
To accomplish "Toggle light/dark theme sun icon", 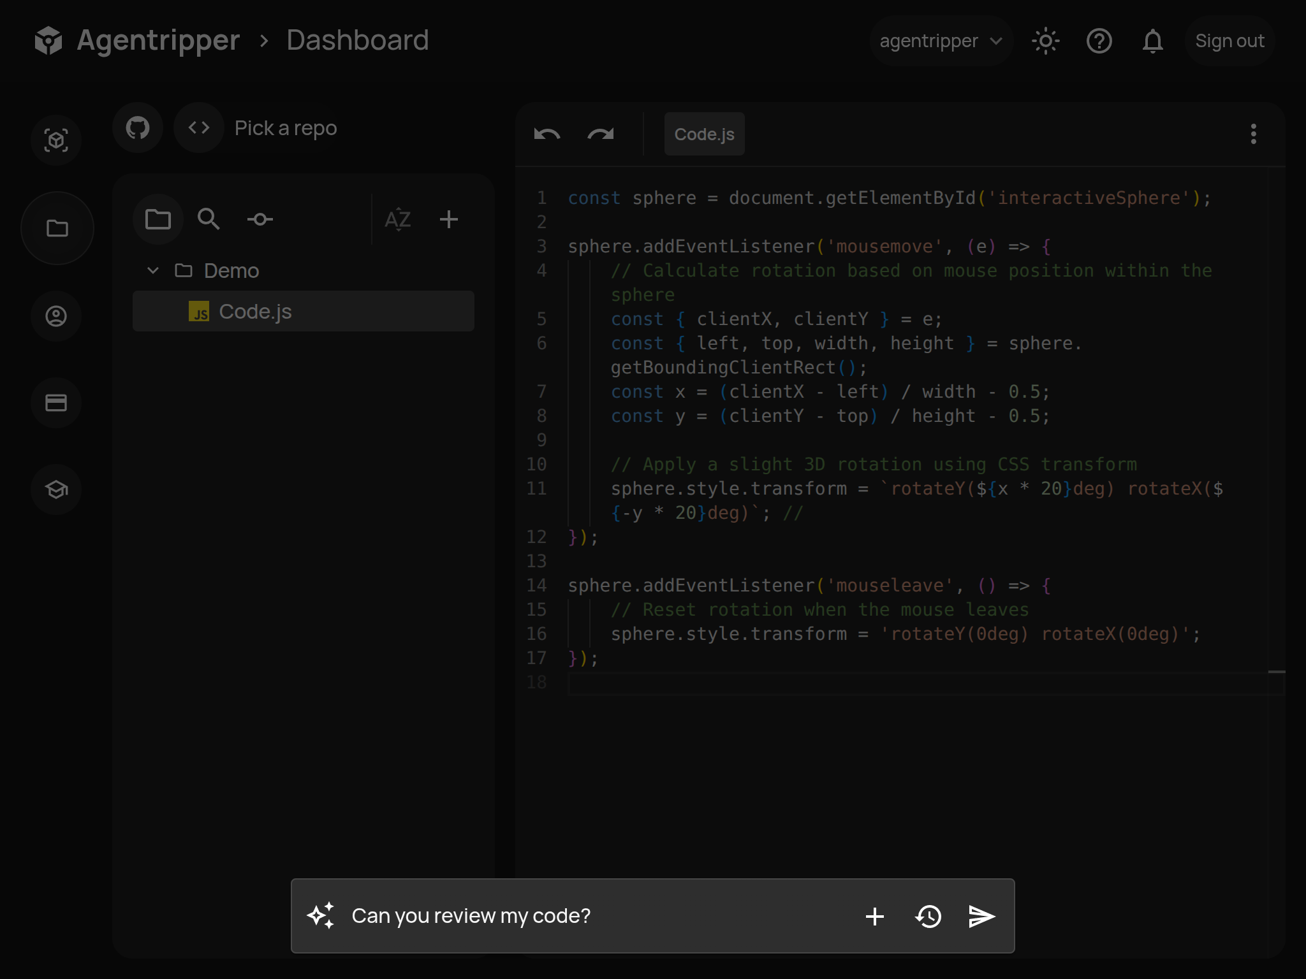I will click(1045, 41).
